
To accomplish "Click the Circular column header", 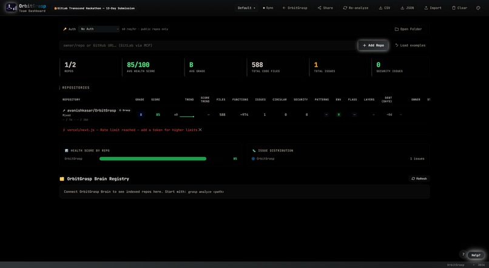I will pyautogui.click(x=280, y=99).
